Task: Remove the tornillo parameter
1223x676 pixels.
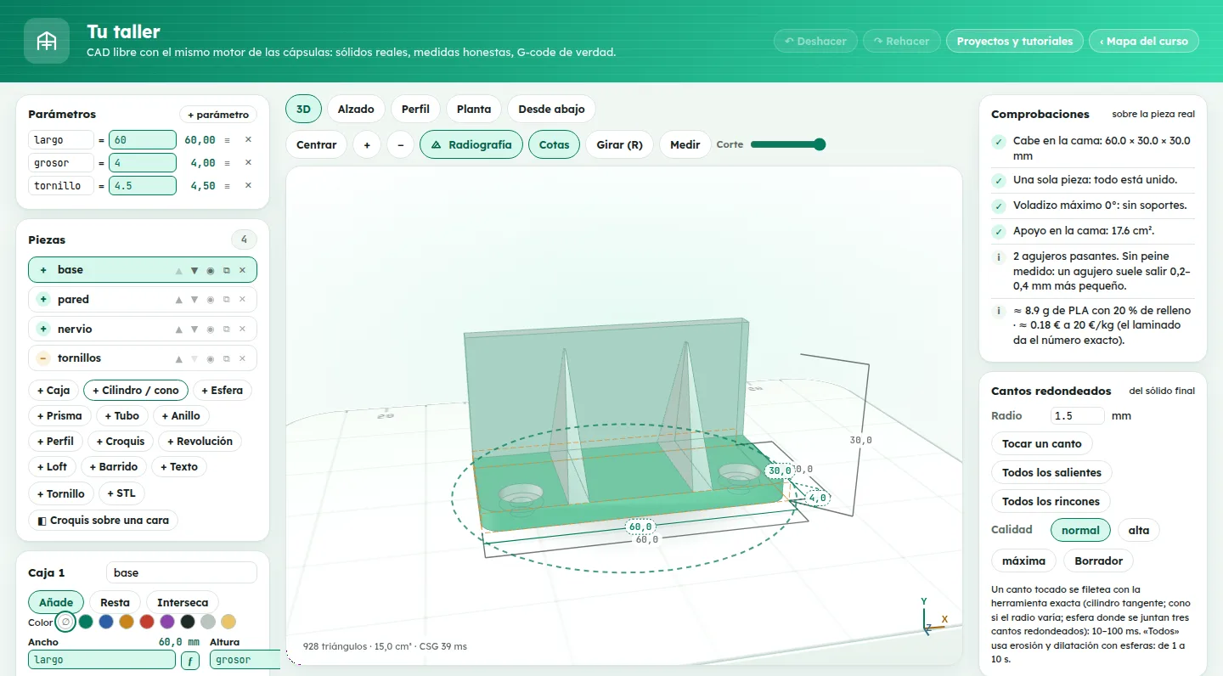Action: coord(248,186)
